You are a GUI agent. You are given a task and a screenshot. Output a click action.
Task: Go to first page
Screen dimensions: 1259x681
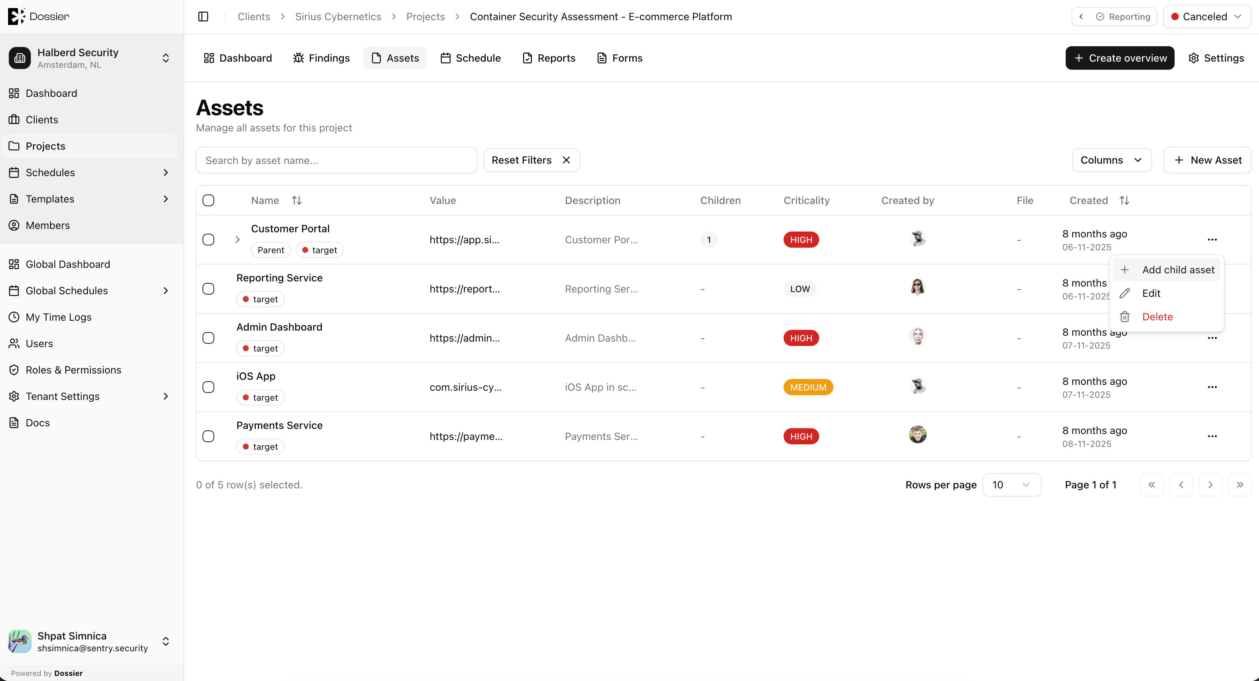pos(1152,485)
